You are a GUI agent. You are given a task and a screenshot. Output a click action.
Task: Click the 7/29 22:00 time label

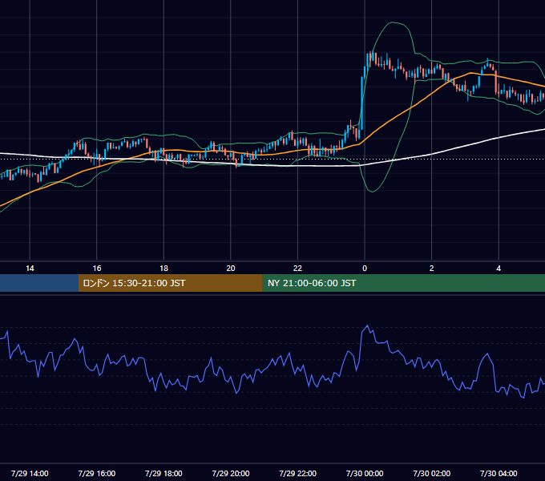pos(298,473)
